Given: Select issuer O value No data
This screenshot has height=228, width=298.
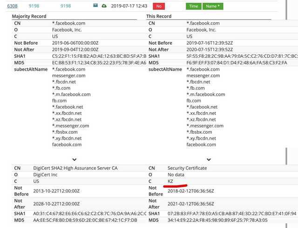Looking at the screenshot, I should (x=176, y=174).
